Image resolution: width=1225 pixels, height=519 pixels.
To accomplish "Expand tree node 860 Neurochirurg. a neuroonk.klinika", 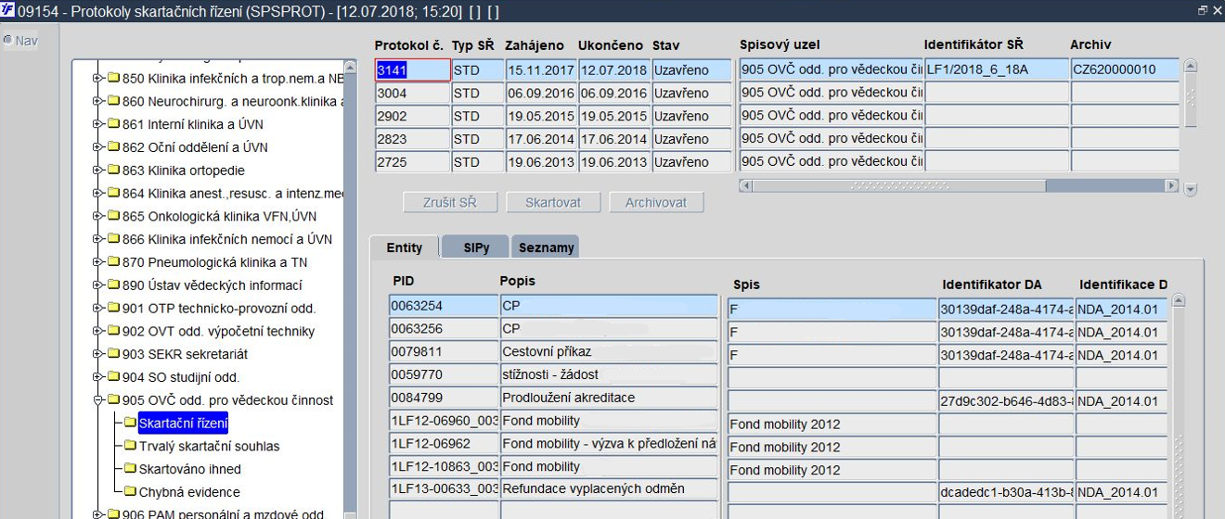I will (97, 101).
